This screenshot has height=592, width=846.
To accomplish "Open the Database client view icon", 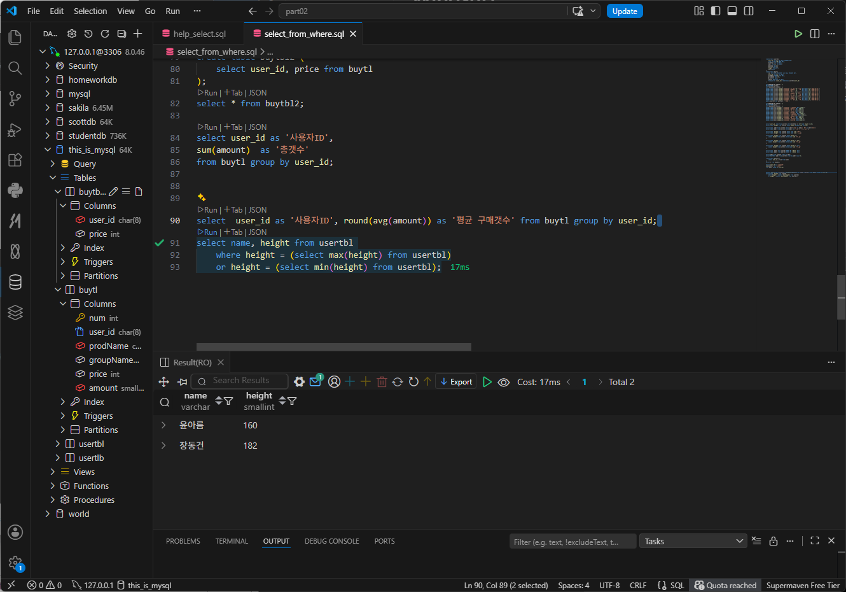I will pyautogui.click(x=15, y=282).
